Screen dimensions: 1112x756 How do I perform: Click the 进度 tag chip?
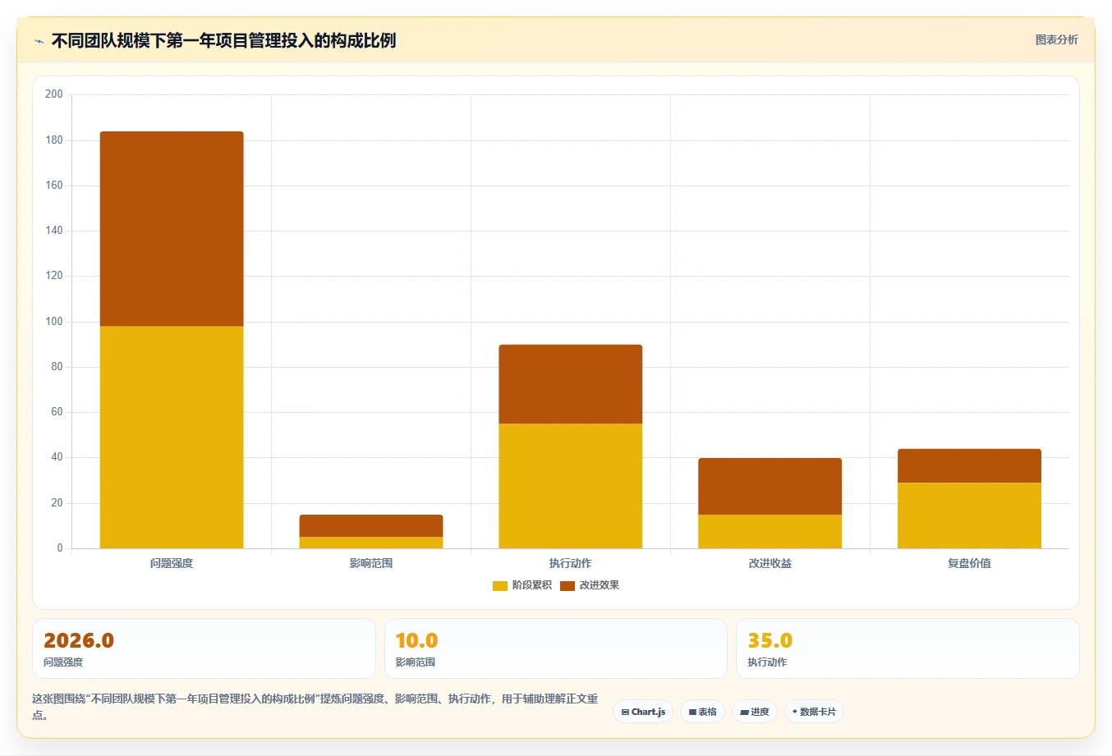pyautogui.click(x=755, y=712)
